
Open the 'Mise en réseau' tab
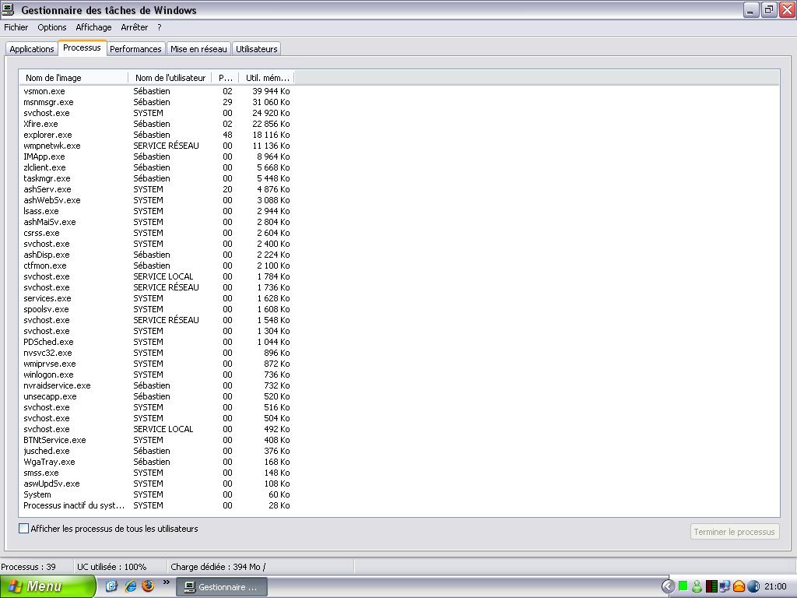point(198,49)
